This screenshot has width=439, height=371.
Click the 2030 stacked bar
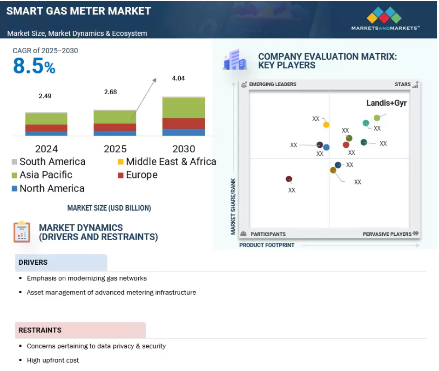184,117
